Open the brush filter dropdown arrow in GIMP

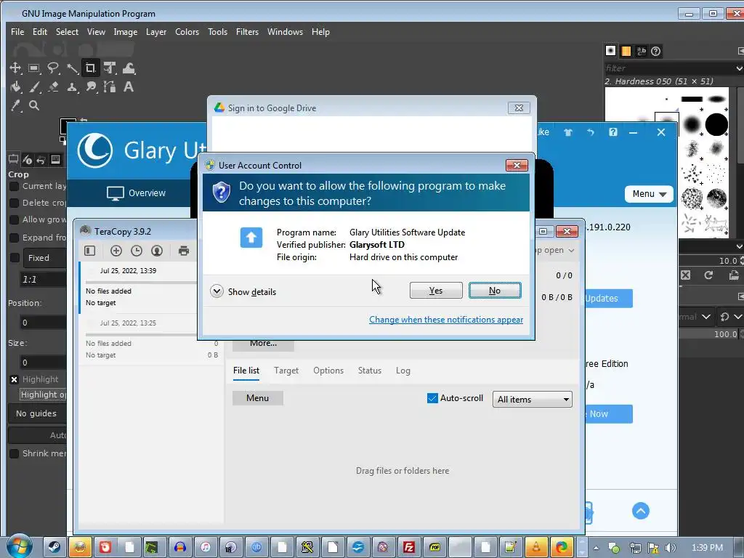click(739, 68)
